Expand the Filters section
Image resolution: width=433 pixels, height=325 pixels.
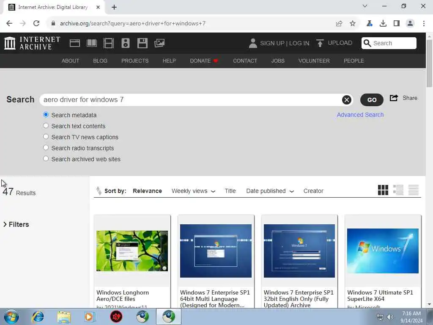[x=16, y=224]
